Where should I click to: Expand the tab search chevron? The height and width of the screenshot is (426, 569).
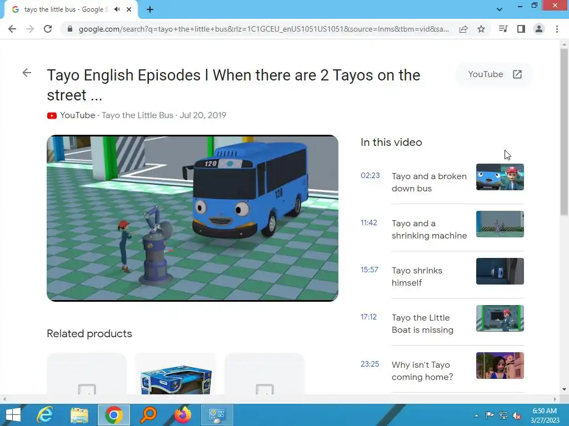point(500,9)
